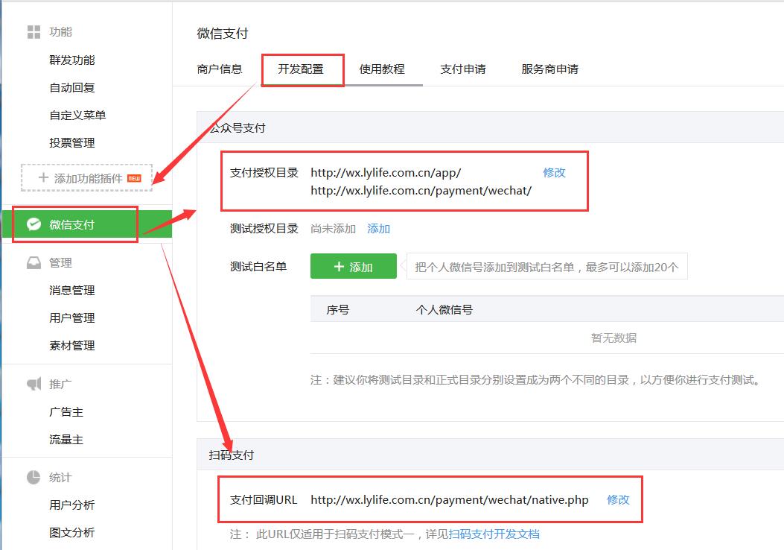Open the 扫码支付开发文档 link
784x550 pixels.
tap(494, 534)
